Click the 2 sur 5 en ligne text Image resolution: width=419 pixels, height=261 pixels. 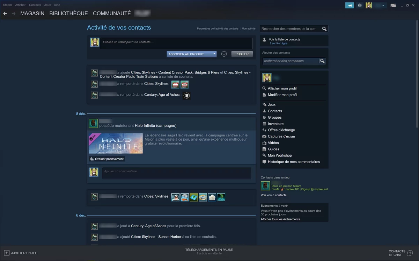click(x=279, y=43)
